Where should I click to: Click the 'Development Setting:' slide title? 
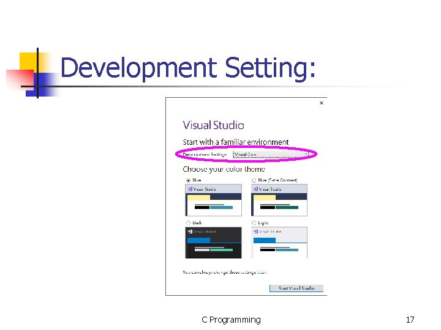(x=188, y=68)
